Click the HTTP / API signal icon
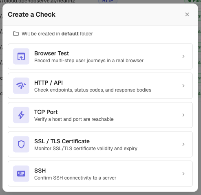This screenshot has height=195, width=201. pyautogui.click(x=21, y=85)
